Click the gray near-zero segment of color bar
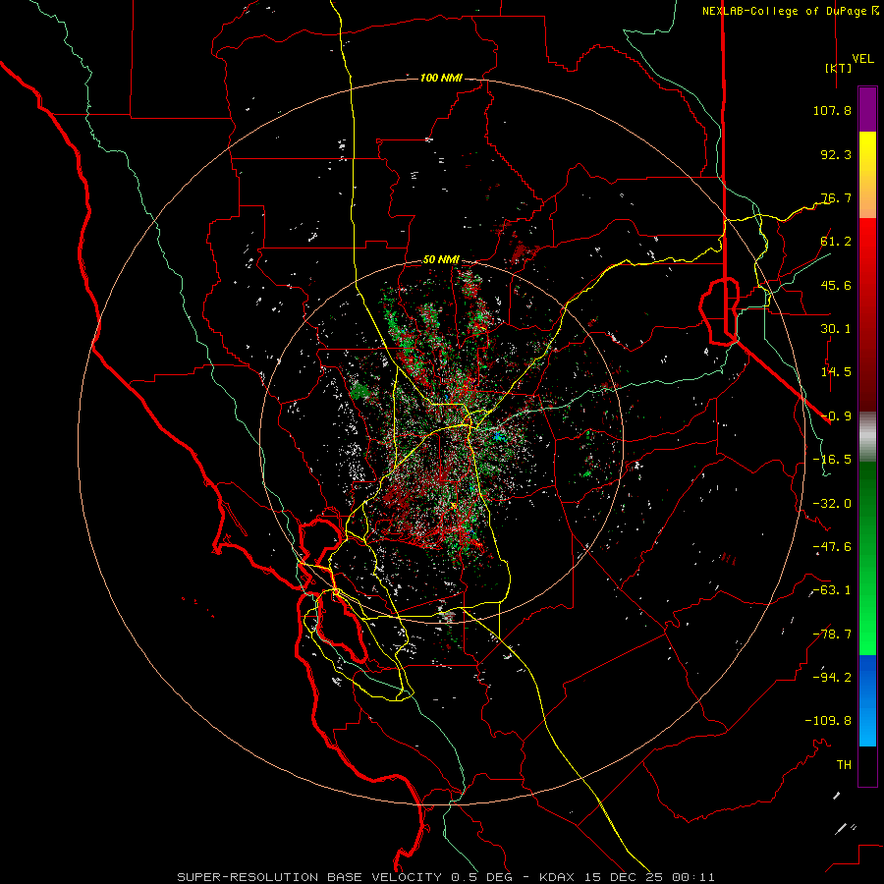This screenshot has width=884, height=884. [x=867, y=437]
